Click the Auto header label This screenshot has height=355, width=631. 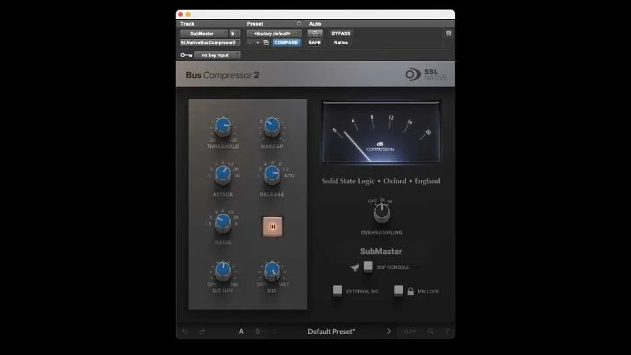[x=315, y=24]
